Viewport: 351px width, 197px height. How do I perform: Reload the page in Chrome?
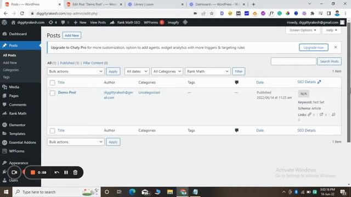click(x=22, y=13)
